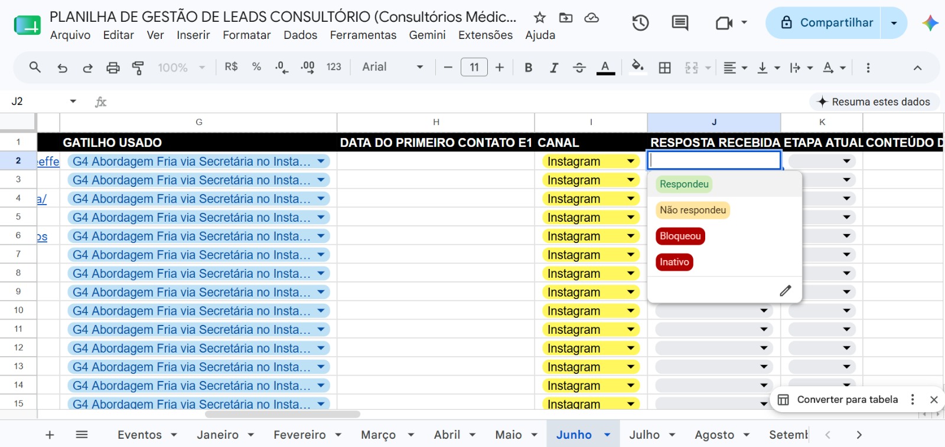Open the Arial font dropdown
Screen dimensions: 945x447
[x=393, y=67]
